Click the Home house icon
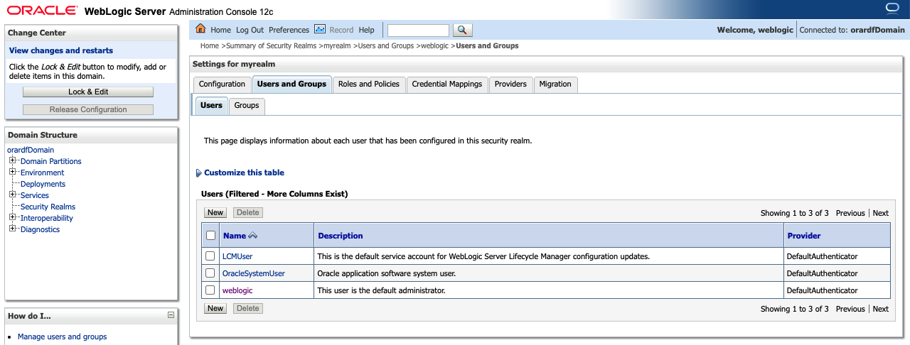Viewport: 910px width, 345px height. 200,29
